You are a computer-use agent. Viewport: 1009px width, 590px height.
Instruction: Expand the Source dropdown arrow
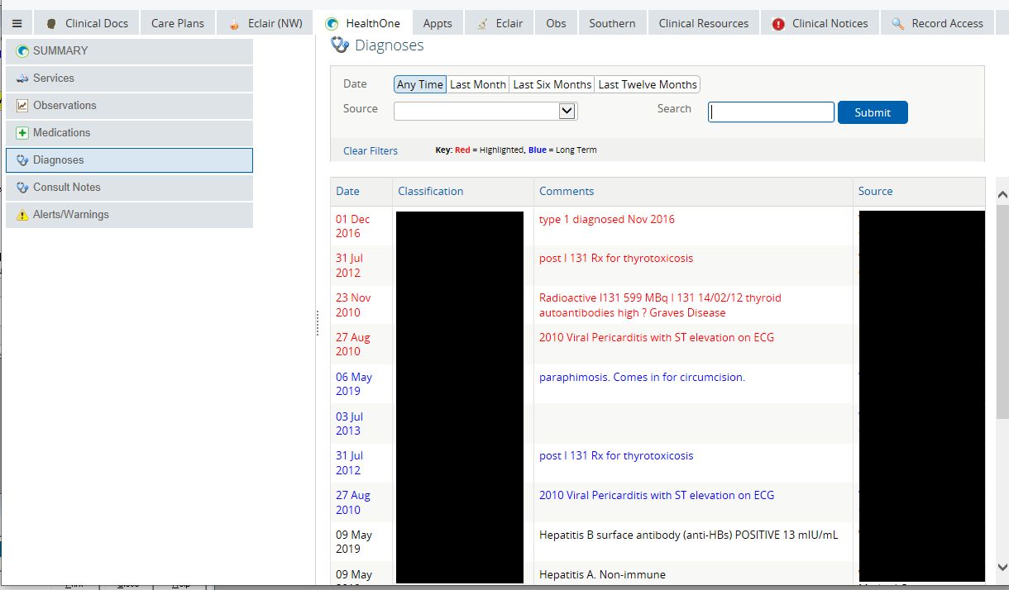pos(567,111)
